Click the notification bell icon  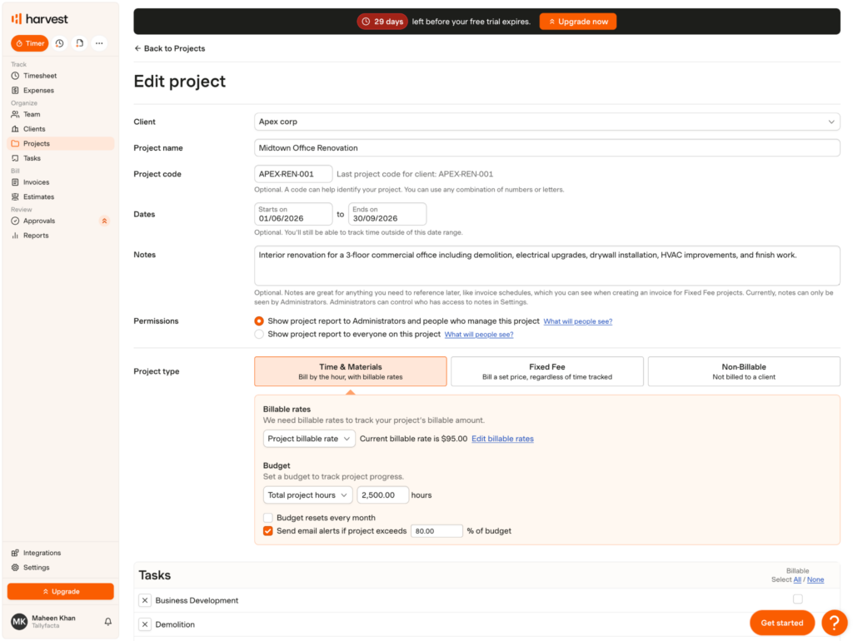coord(108,621)
